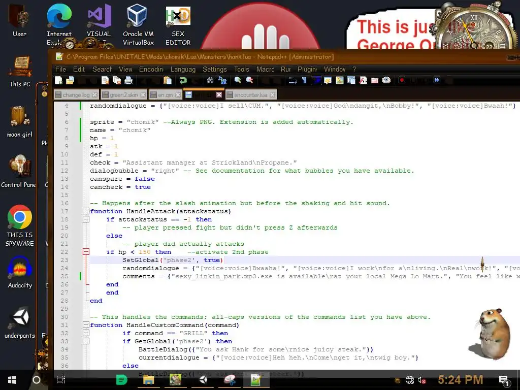Open the File menu
This screenshot has width=520, height=390.
pos(60,69)
